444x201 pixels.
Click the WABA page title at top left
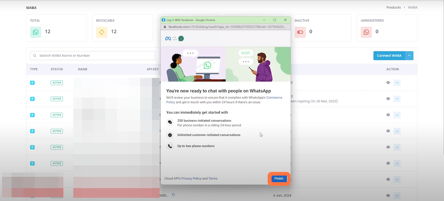pyautogui.click(x=31, y=8)
